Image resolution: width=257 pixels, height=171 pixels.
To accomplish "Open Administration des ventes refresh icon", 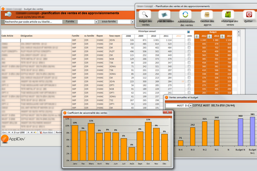I will pyautogui.click(x=186, y=15).
